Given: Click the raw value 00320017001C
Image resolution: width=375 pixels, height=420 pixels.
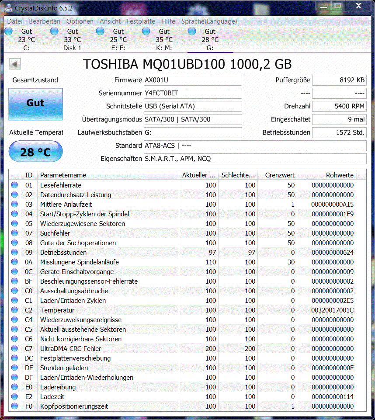Looking at the screenshot, I should (x=333, y=310).
